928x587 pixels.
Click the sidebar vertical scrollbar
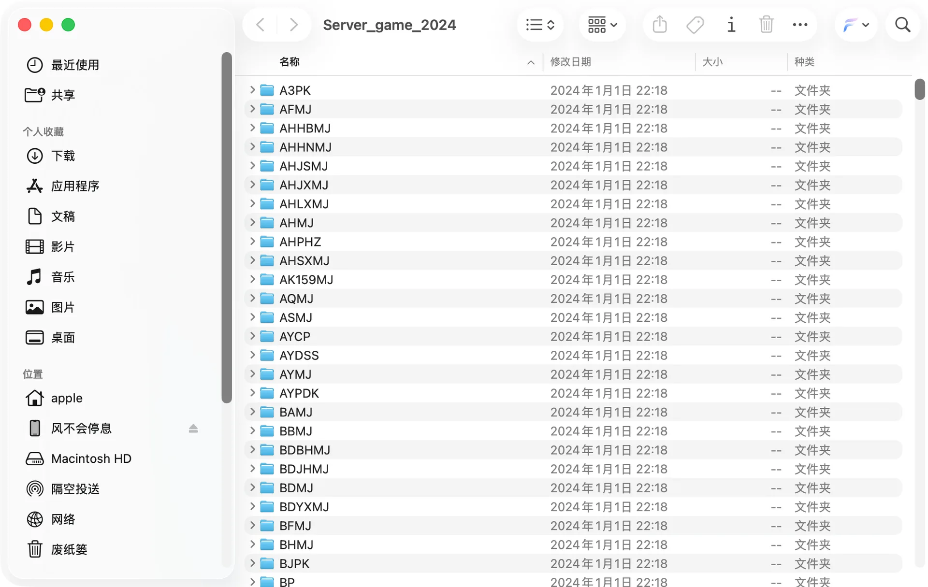point(226,227)
